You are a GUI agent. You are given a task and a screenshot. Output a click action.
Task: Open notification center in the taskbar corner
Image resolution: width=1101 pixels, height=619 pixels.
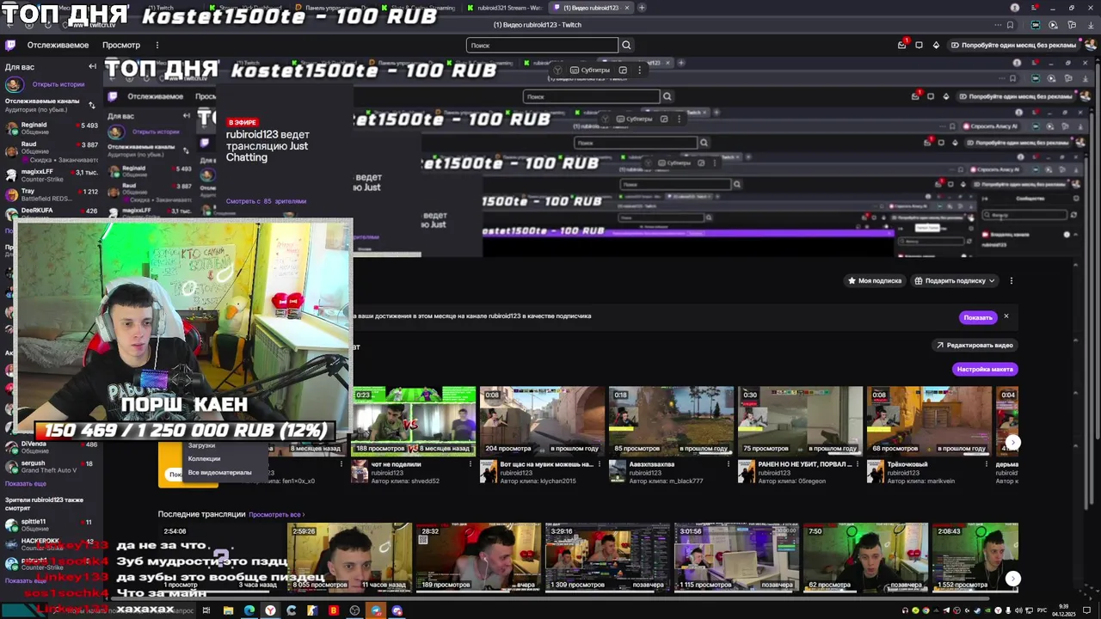click(1087, 610)
